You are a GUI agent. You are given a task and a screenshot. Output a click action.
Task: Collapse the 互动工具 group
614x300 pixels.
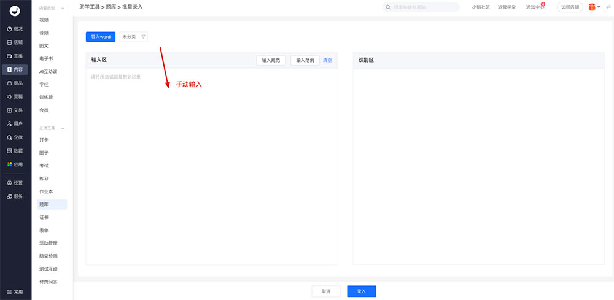[x=63, y=128]
